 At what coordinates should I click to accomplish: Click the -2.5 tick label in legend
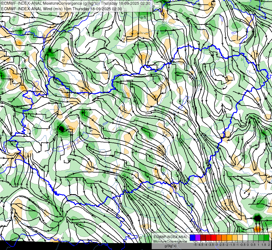221,245
